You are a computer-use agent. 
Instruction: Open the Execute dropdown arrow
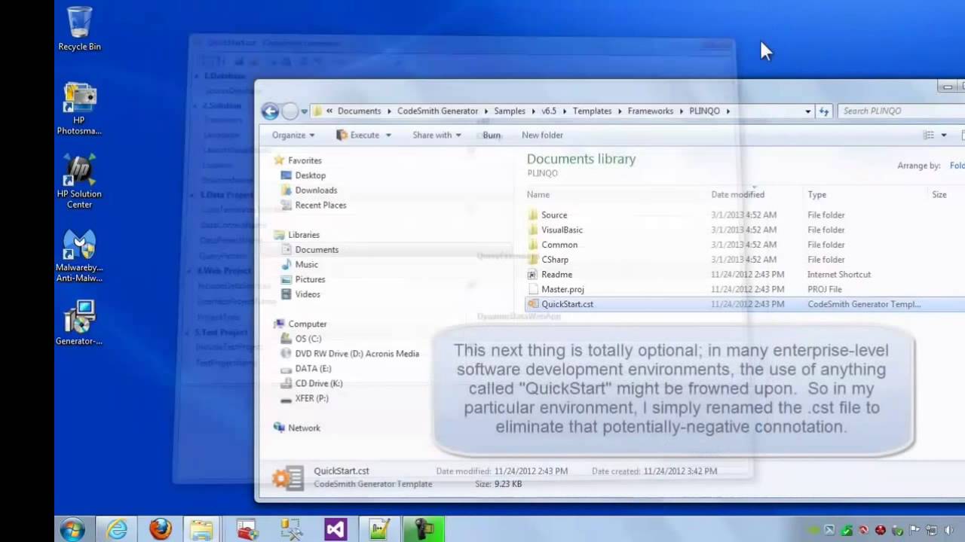click(388, 135)
